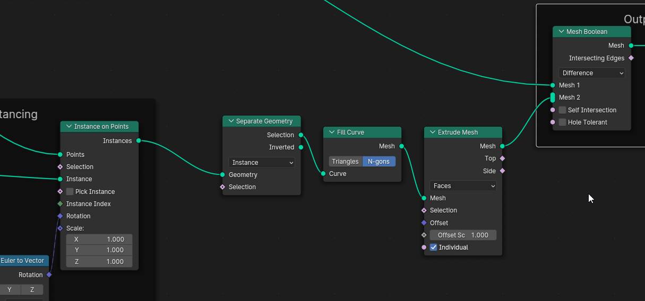Screen dimensions: 645x301
Task: Click the Side output socket
Action: (x=502, y=171)
